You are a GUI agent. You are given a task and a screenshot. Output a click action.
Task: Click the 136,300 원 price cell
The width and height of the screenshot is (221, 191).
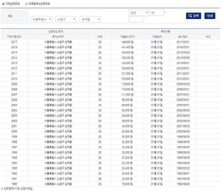point(127,53)
